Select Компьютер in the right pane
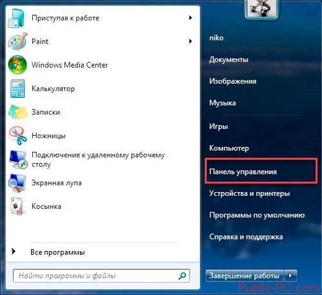The image size is (322, 295). [x=229, y=148]
